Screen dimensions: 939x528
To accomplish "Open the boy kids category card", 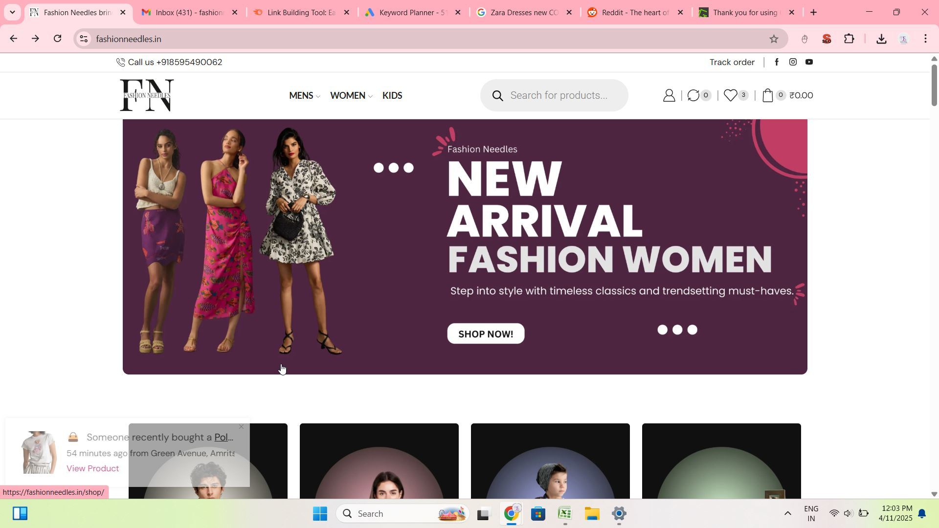I will click(x=550, y=461).
